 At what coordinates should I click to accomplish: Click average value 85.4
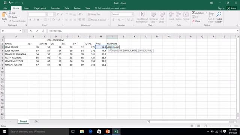[101, 58]
